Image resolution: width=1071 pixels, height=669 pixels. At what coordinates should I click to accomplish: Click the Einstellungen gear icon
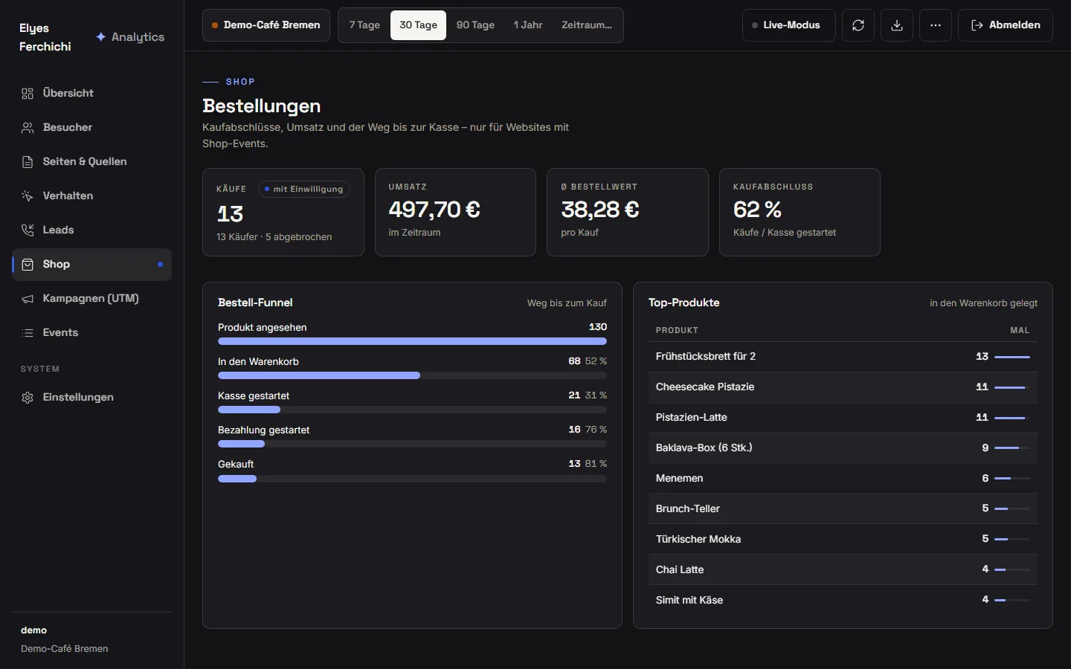[28, 398]
